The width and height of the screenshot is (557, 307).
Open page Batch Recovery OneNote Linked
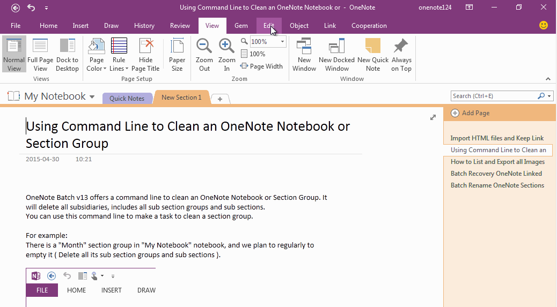496,174
